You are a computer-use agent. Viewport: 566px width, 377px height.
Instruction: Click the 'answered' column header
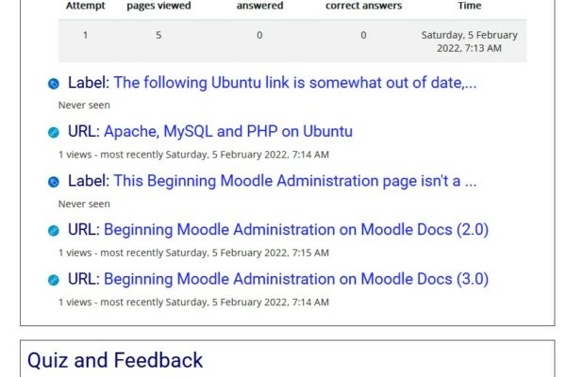coord(259,6)
